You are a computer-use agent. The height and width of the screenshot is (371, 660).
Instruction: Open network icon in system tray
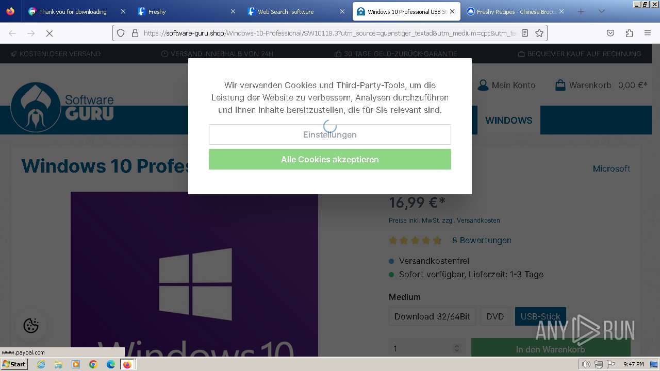[599, 364]
